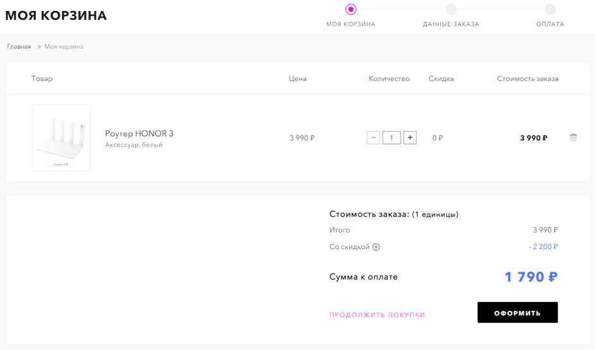Click the Моя корзина breadcrumb item

pos(64,47)
